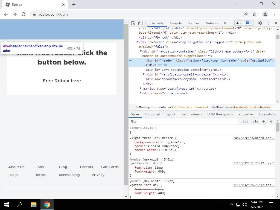
Task: Open DevTools settings gear
Action: pyautogui.click(x=260, y=23)
